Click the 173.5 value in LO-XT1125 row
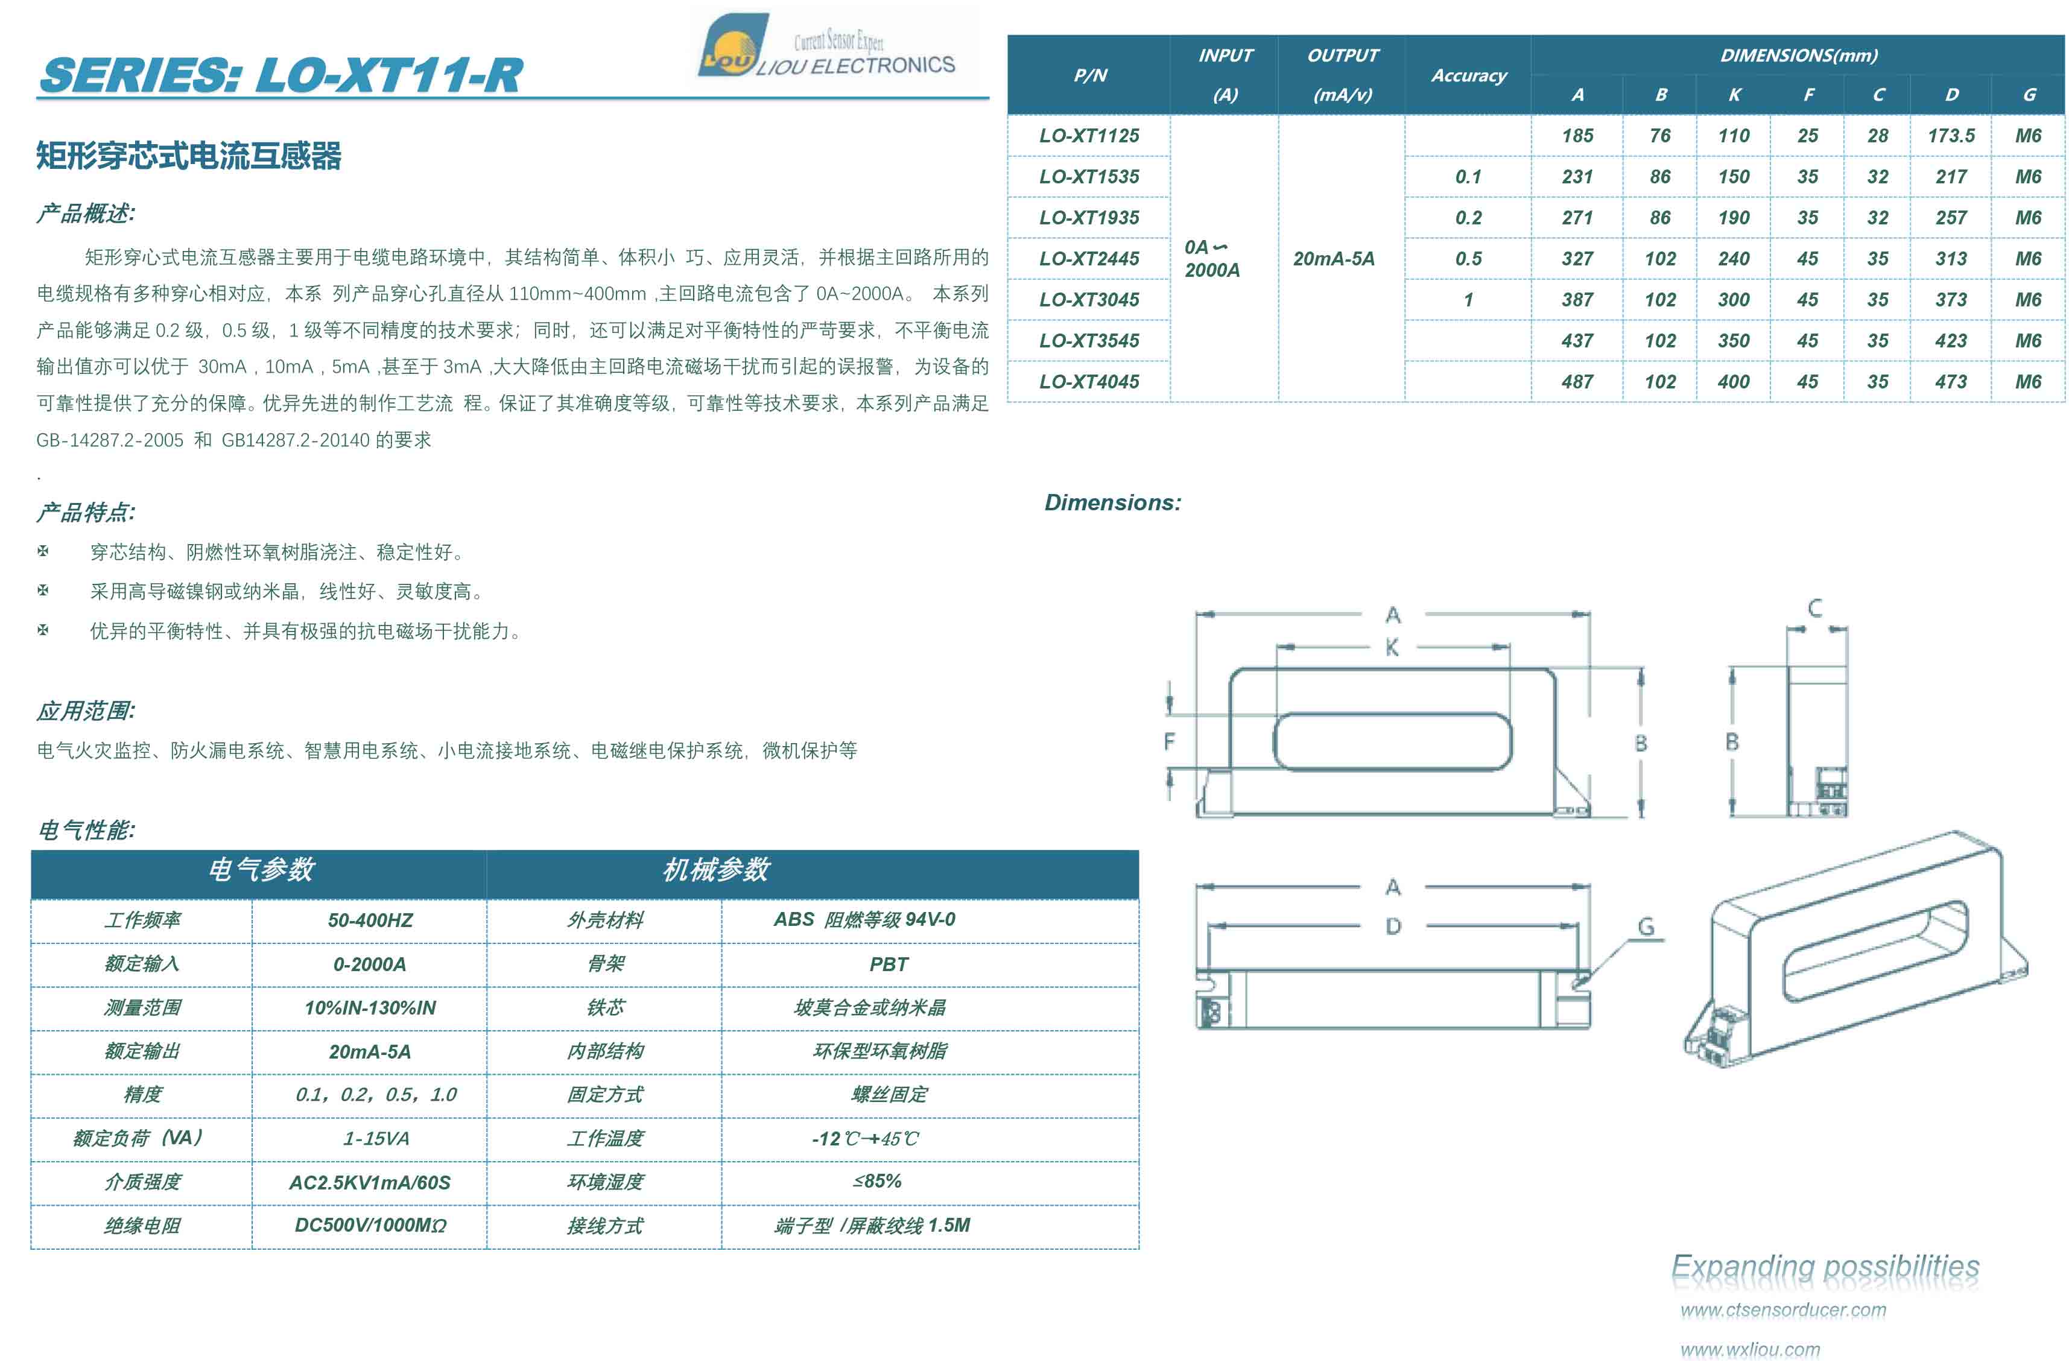The height and width of the screenshot is (1368, 2069). coord(1950,135)
